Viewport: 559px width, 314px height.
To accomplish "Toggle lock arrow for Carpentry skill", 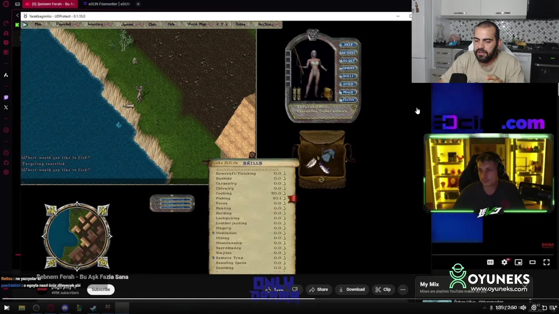I will [284, 184].
